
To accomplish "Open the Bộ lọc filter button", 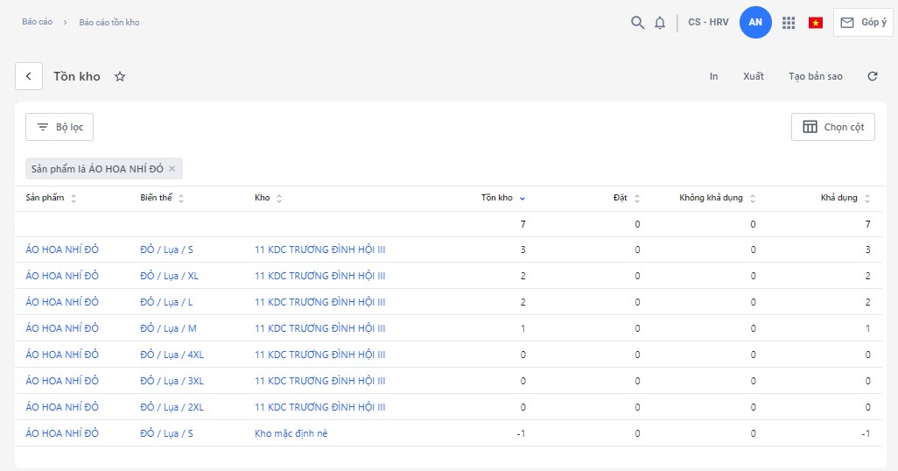I will click(60, 127).
